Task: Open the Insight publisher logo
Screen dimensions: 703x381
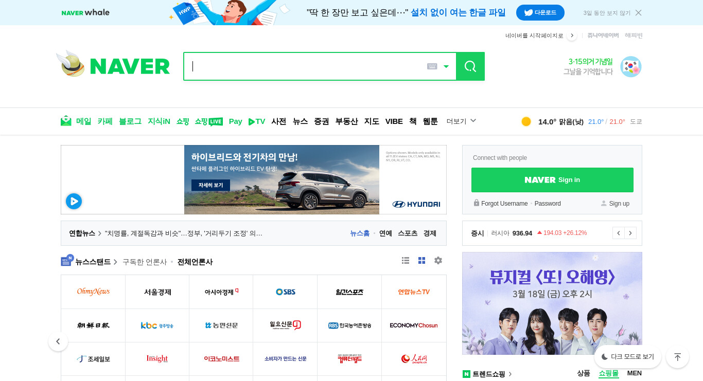Action: click(157, 359)
